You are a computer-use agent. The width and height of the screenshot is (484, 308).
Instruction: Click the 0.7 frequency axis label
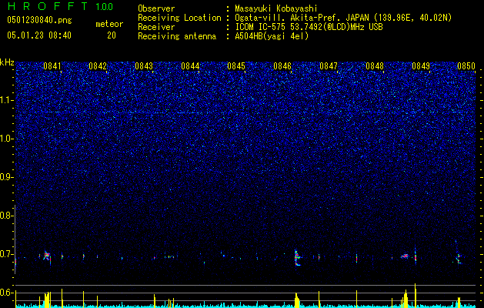[x=6, y=254]
